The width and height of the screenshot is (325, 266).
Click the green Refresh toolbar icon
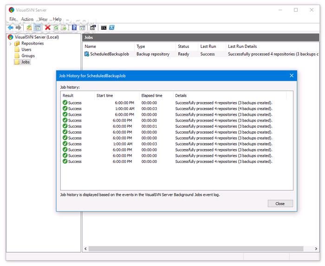56,27
